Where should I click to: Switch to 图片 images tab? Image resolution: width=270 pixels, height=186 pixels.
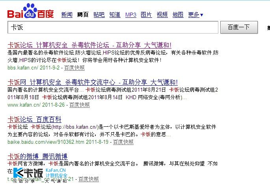pyautogui.click(x=146, y=15)
